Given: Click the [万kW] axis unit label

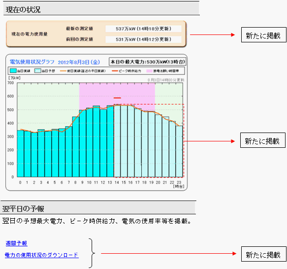Looking at the screenshot, I should pos(14,78).
